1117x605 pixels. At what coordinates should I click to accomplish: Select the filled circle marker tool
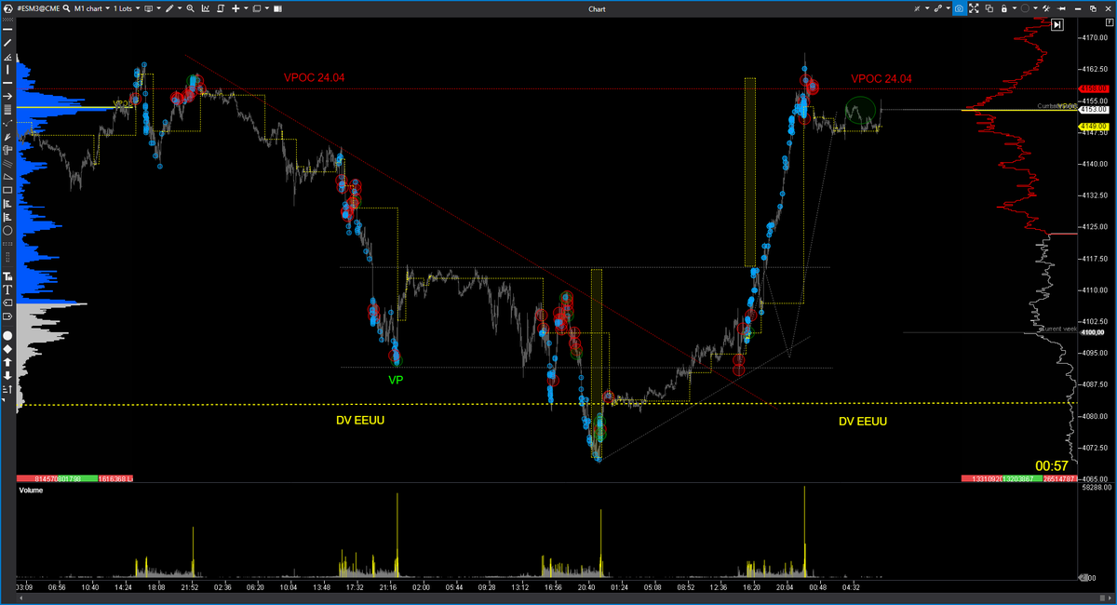7,335
